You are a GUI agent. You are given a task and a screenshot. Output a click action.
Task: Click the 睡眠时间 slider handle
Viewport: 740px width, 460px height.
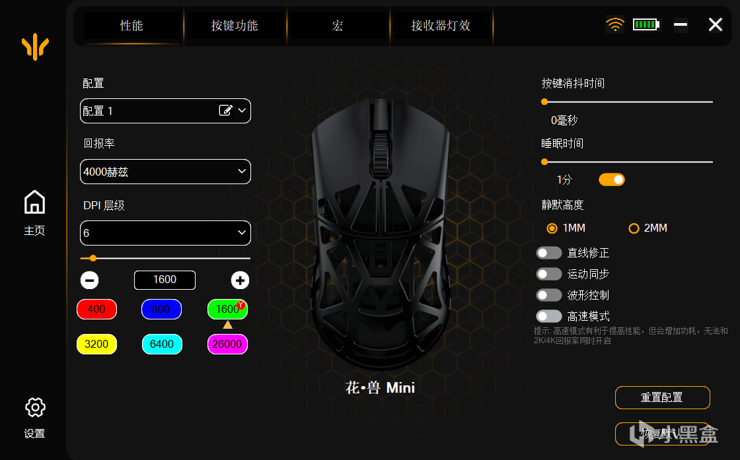click(544, 162)
